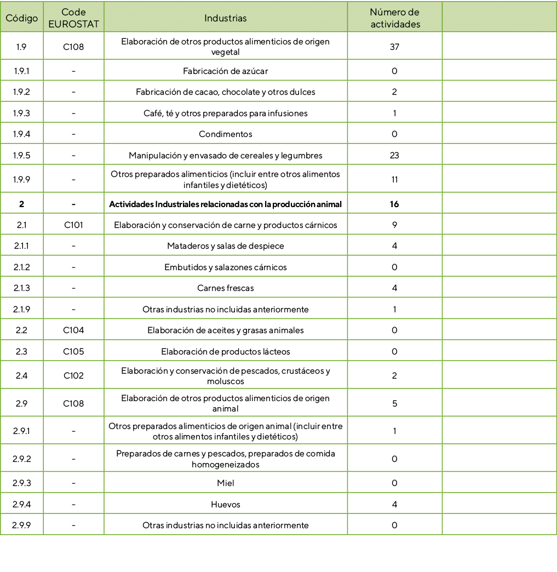Select the "Huevos" industry cell
The image size is (557, 572).
point(225,505)
